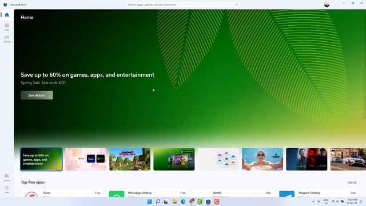Open the network icon in the system tray

point(333,201)
